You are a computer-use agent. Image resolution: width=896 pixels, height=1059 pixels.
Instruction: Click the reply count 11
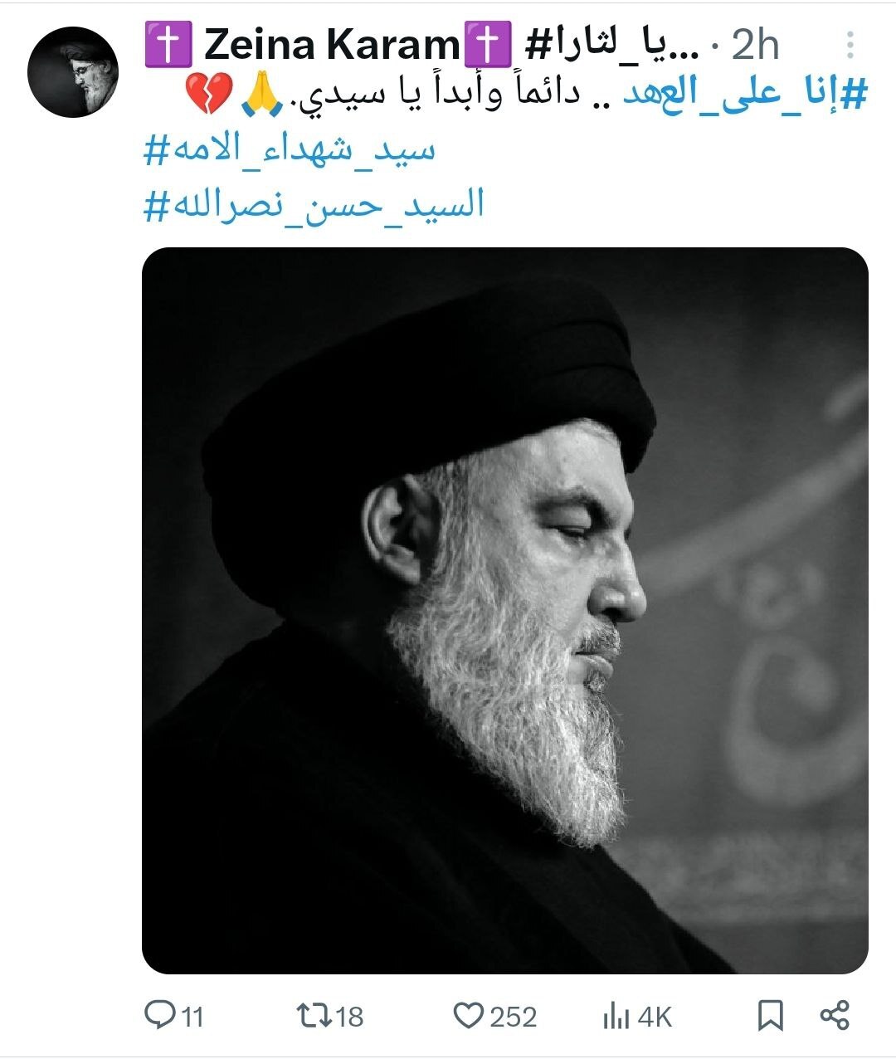[192, 1016]
